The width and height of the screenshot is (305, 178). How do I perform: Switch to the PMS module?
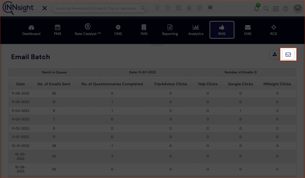[58, 30]
